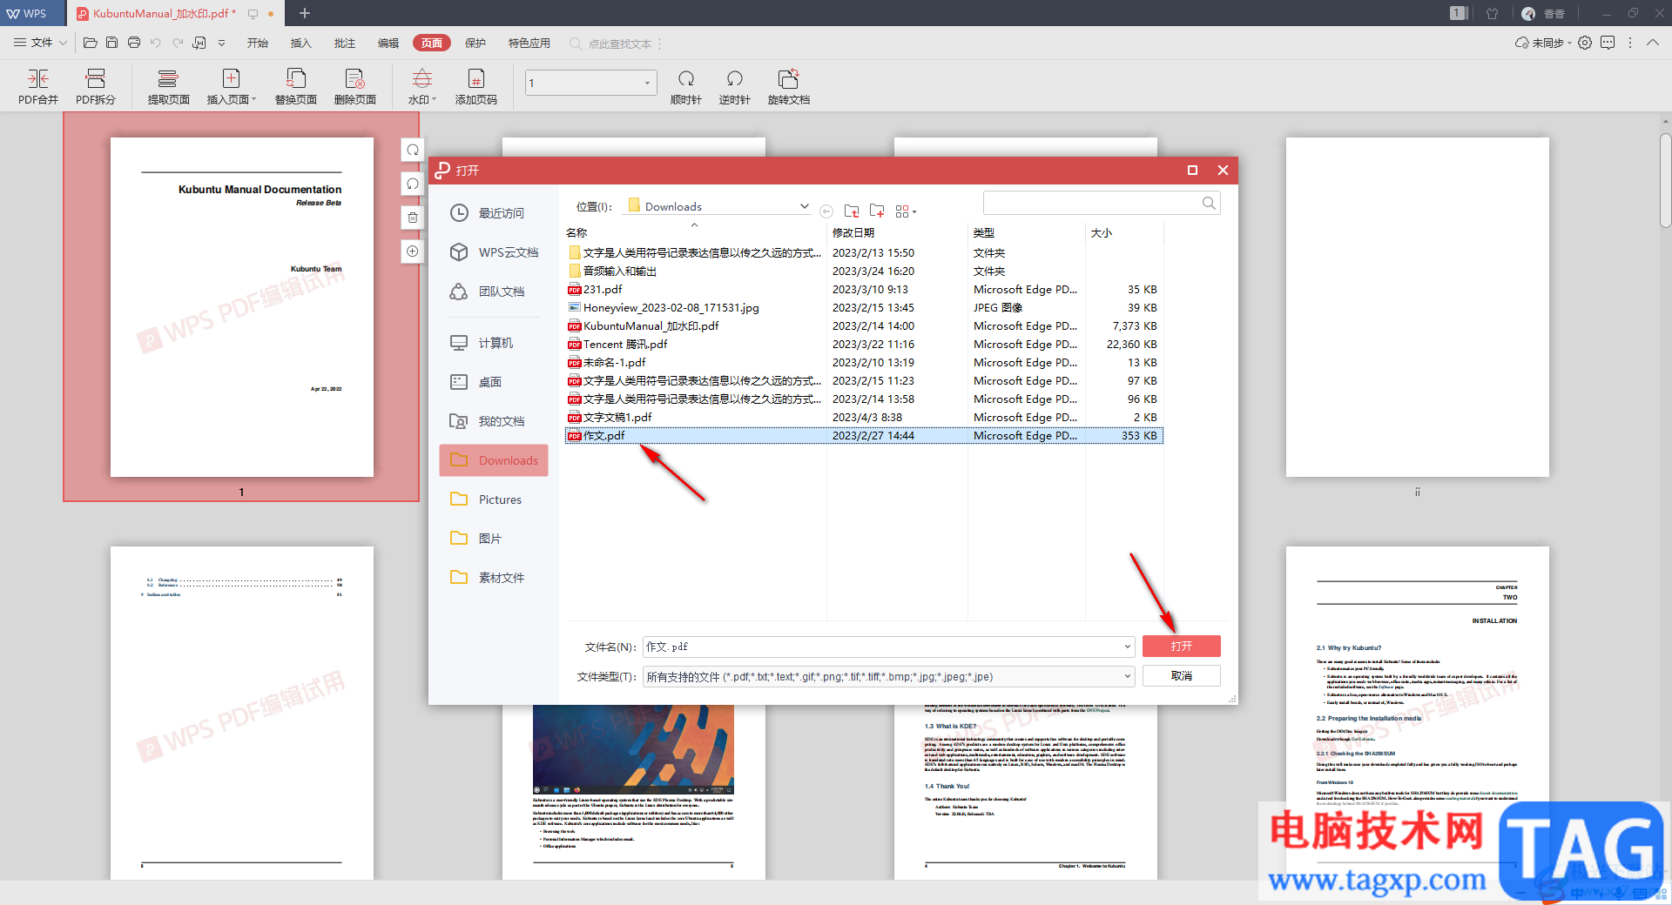The image size is (1672, 905).
Task: Select the Pictures folder in dialog sidebar
Action: pos(494,499)
